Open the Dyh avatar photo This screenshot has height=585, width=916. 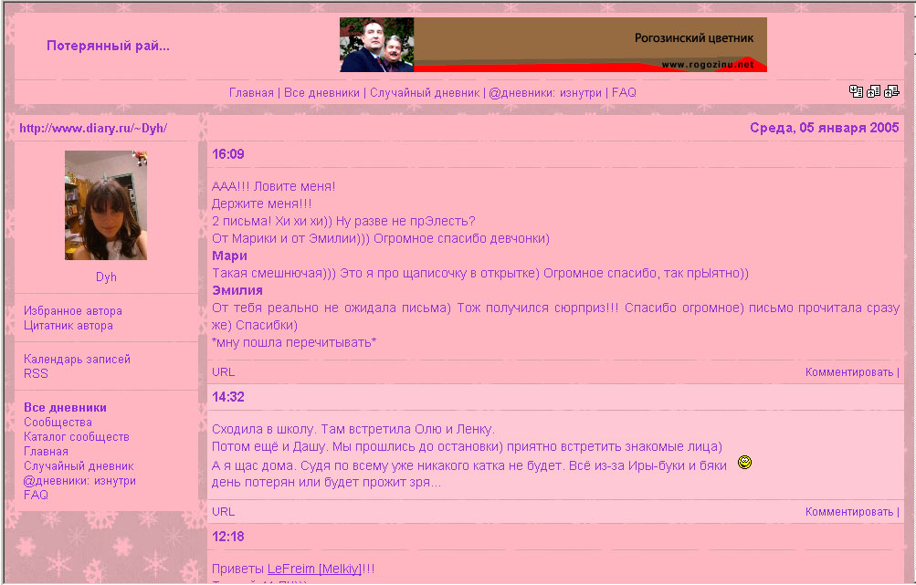tap(106, 205)
